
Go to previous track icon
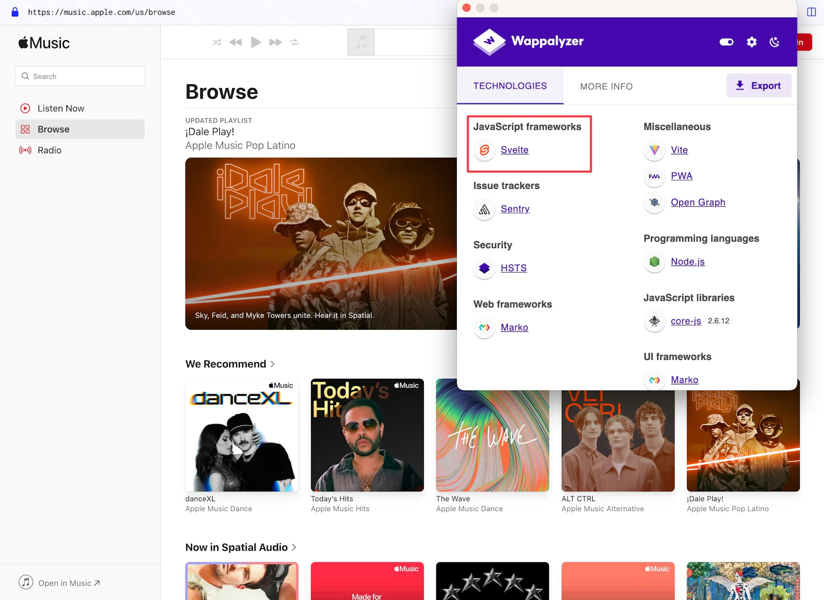[235, 42]
